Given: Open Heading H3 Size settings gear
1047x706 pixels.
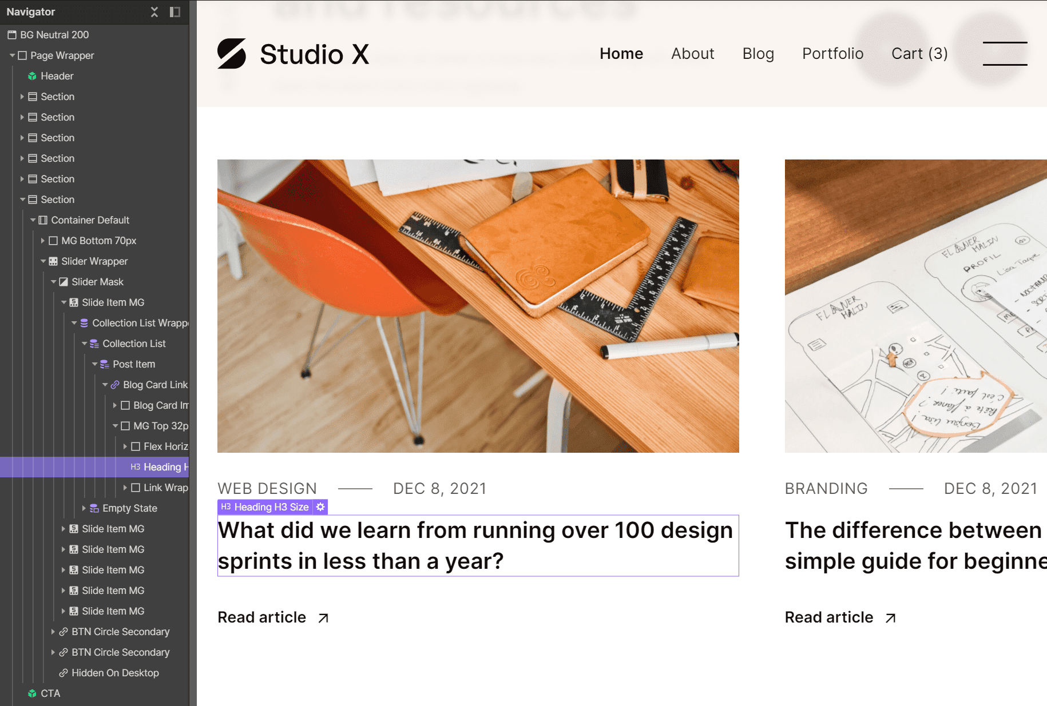Looking at the screenshot, I should [x=320, y=507].
